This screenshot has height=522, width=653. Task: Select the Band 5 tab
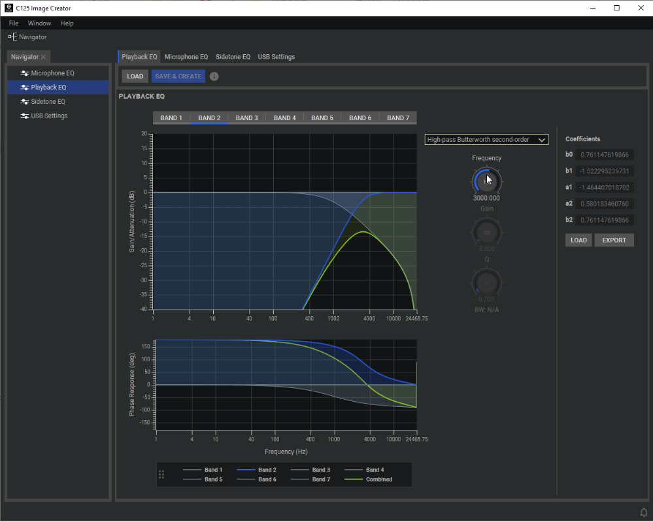322,118
